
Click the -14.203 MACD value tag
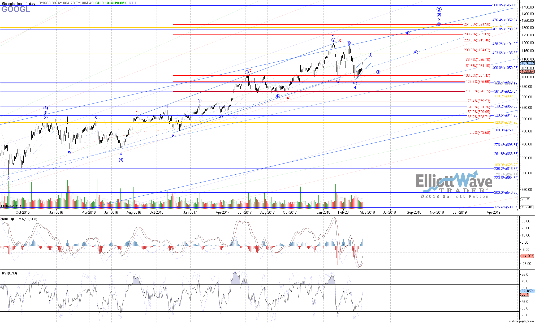(x=527, y=256)
